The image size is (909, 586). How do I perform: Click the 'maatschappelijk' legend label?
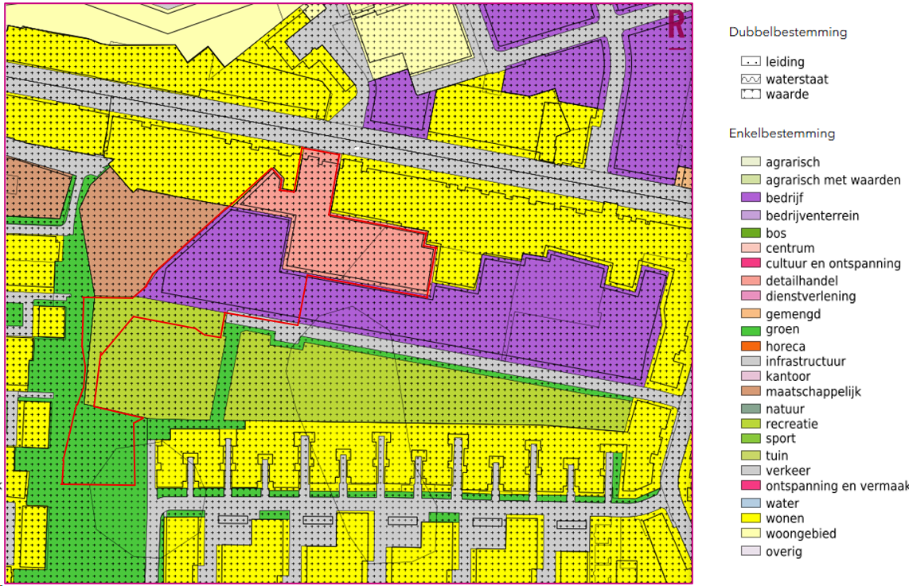pos(813,392)
